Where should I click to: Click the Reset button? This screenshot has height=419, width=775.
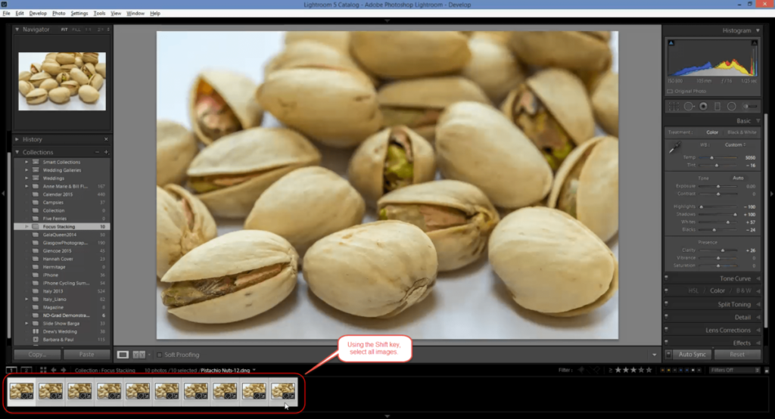click(x=737, y=354)
